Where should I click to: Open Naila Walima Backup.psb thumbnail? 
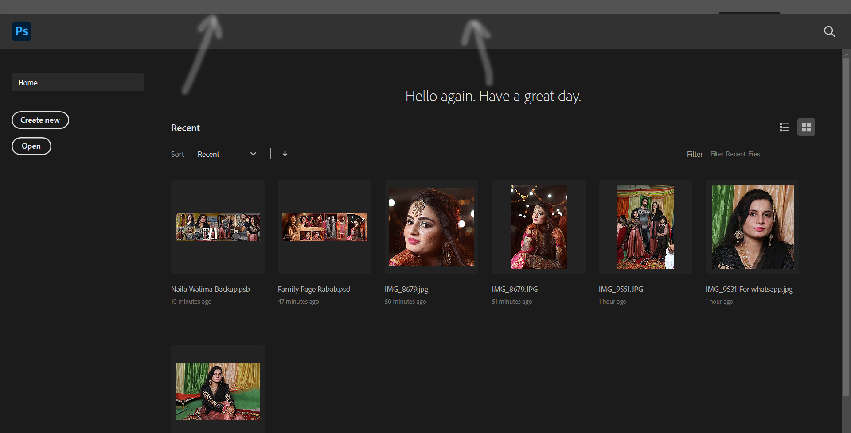coord(218,227)
